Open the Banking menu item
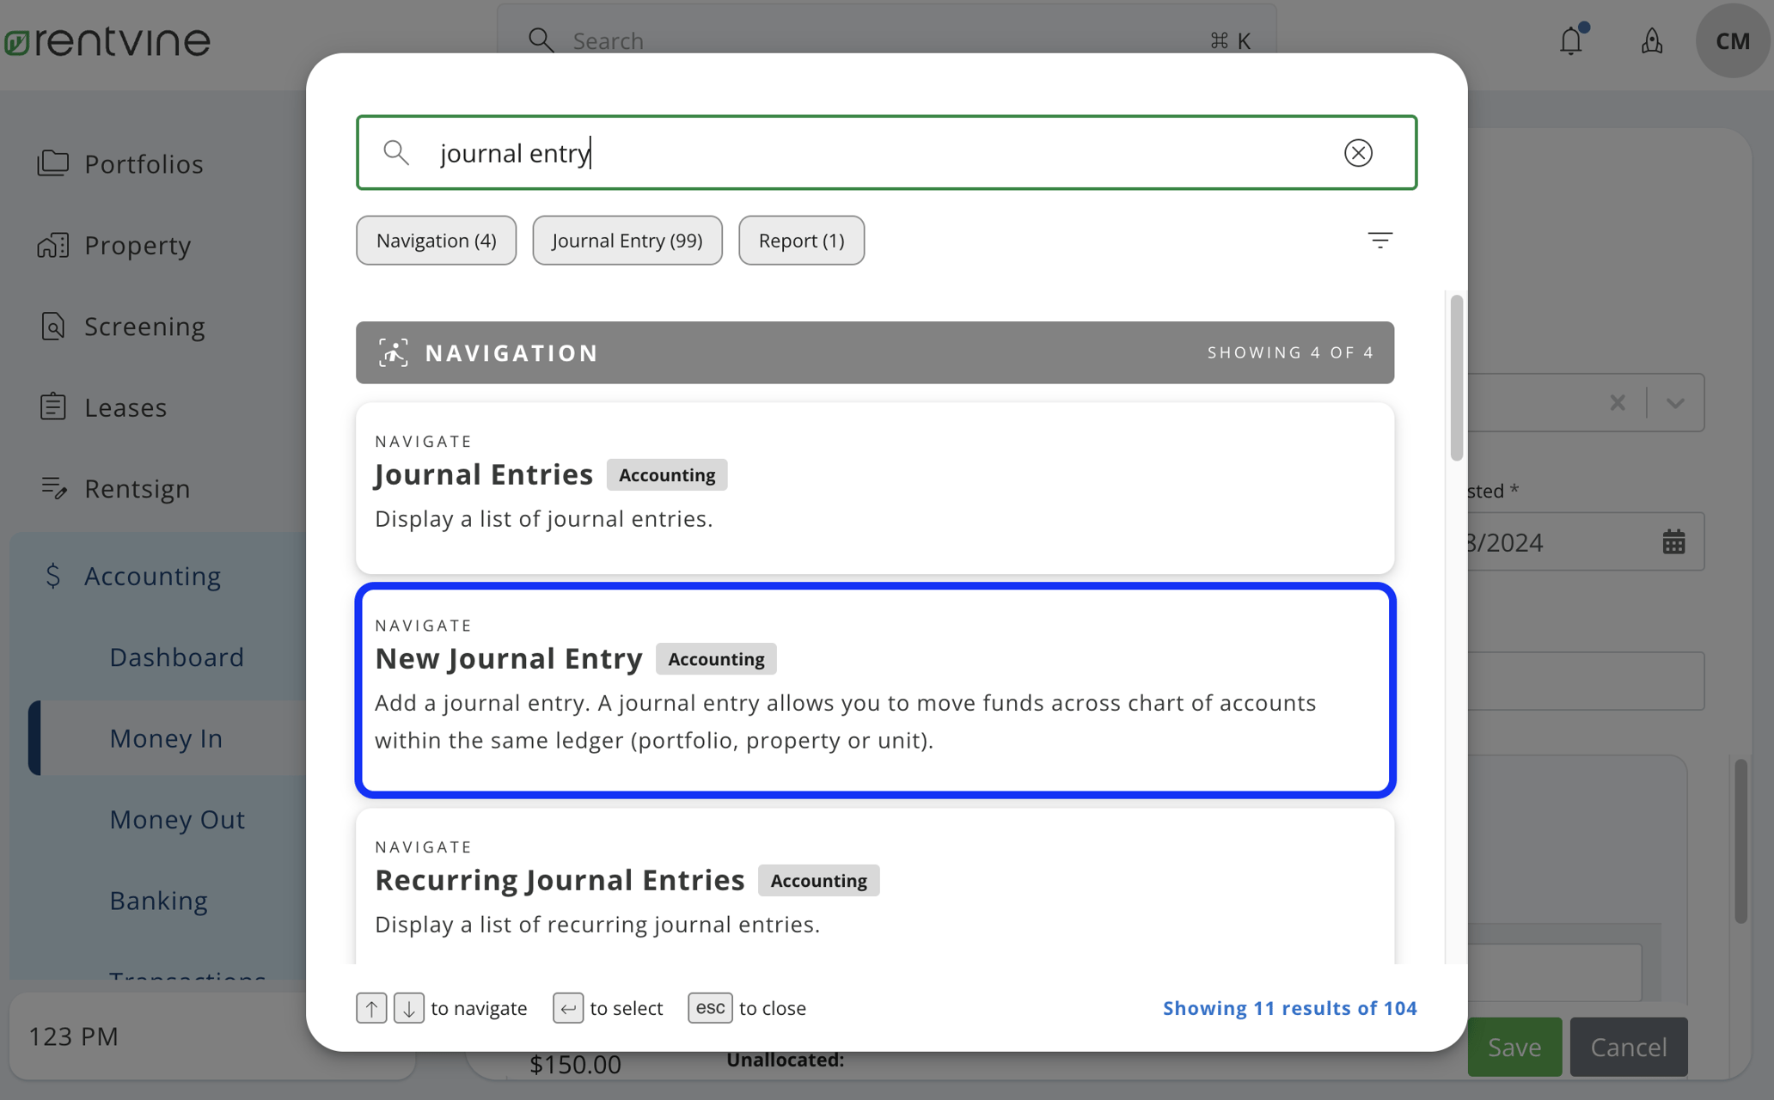Image resolution: width=1774 pixels, height=1100 pixels. (158, 900)
